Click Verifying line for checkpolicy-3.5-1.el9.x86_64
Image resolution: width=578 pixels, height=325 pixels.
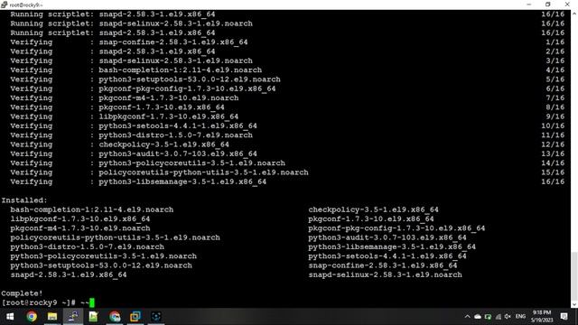click(120, 144)
